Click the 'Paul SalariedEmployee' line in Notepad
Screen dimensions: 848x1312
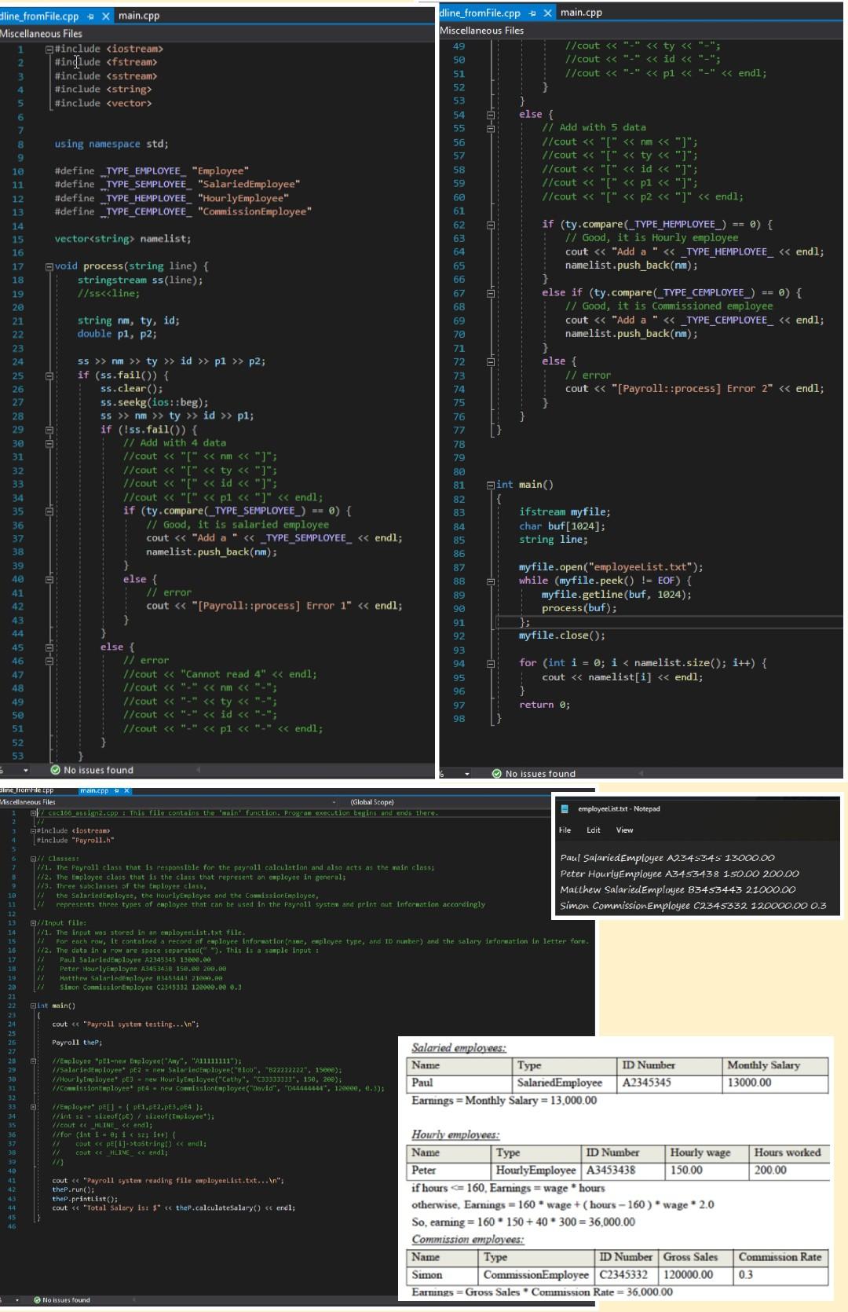click(667, 858)
